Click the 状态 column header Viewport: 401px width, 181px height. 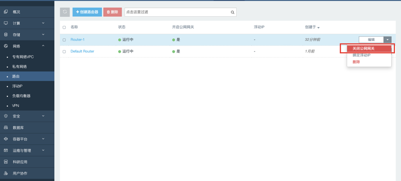click(122, 27)
